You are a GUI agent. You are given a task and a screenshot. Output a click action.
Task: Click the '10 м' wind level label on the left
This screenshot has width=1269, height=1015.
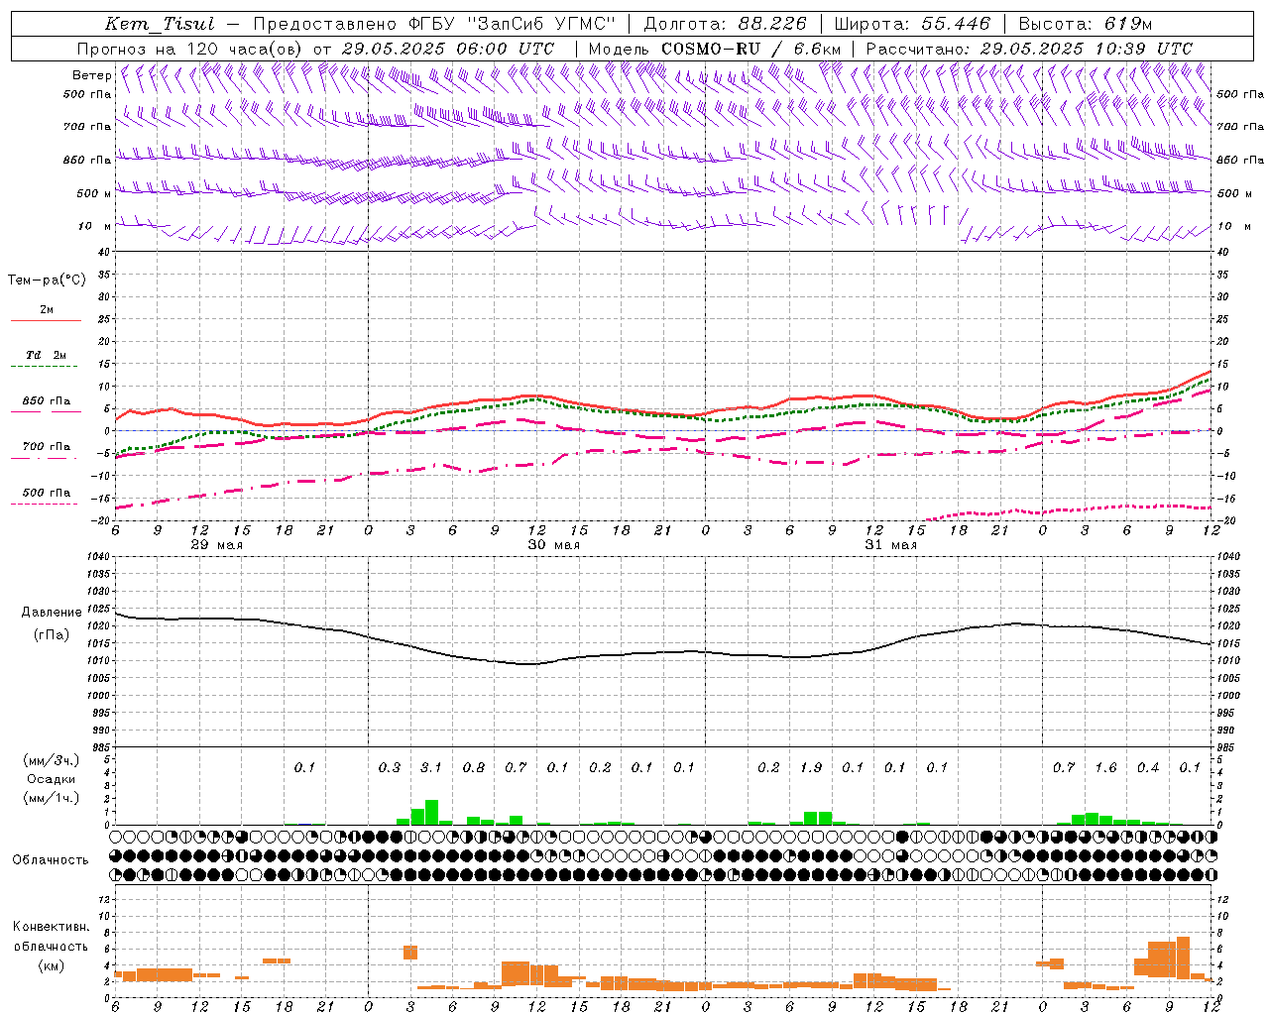[x=95, y=226]
